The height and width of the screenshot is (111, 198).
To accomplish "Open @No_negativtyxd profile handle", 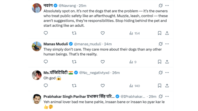I will pyautogui.click(x=94, y=73).
